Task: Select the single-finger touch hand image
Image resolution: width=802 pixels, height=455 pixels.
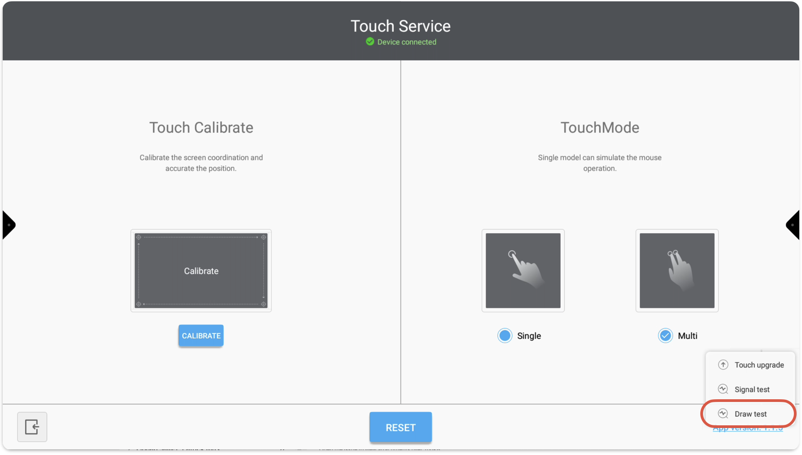Action: click(x=523, y=271)
